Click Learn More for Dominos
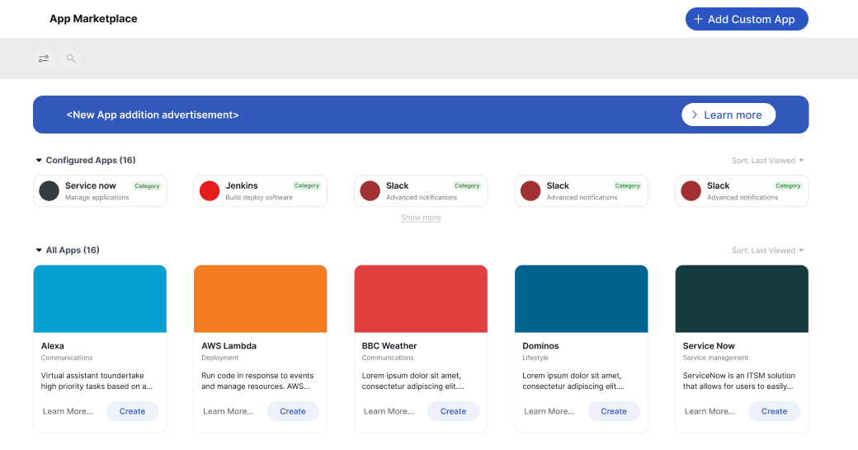Screen dimensions: 858x450 (x=549, y=411)
